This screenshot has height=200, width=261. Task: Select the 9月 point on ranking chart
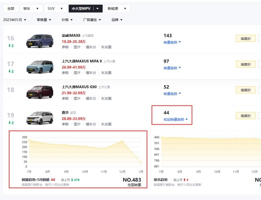[x=199, y=139]
